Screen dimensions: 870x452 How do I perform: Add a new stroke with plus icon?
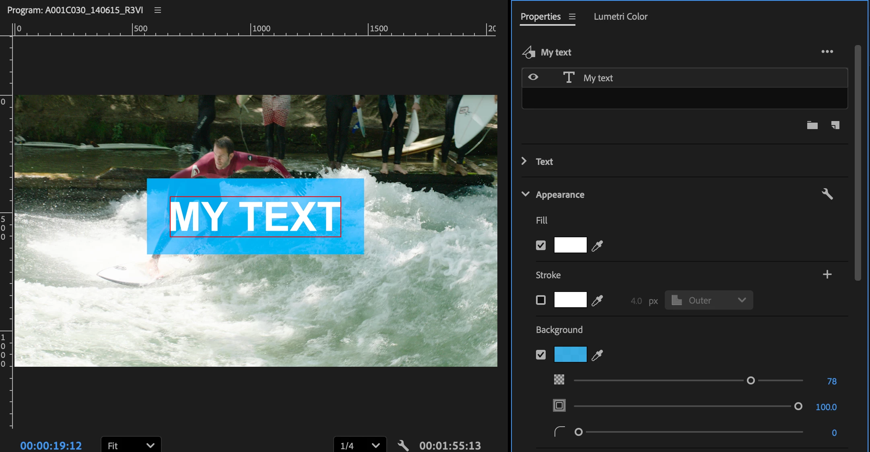[x=827, y=275]
